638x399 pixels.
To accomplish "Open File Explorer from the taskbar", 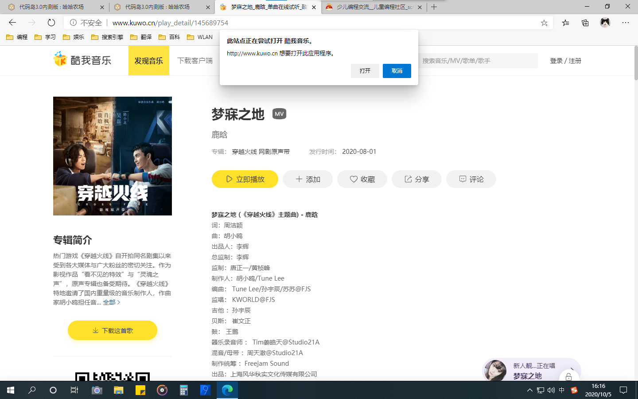I will coord(118,390).
